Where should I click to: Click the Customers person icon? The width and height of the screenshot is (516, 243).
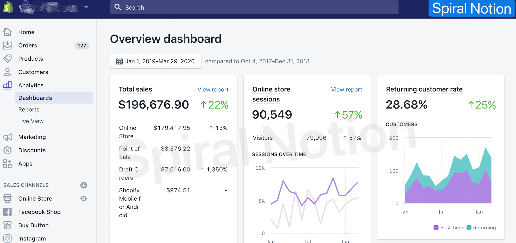8,72
